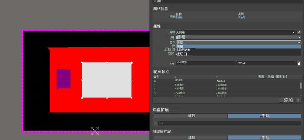Image resolution: width=304 pixels, height=140 pixels.
Task: Select the X value in vertex row 0
Action: (179, 80)
